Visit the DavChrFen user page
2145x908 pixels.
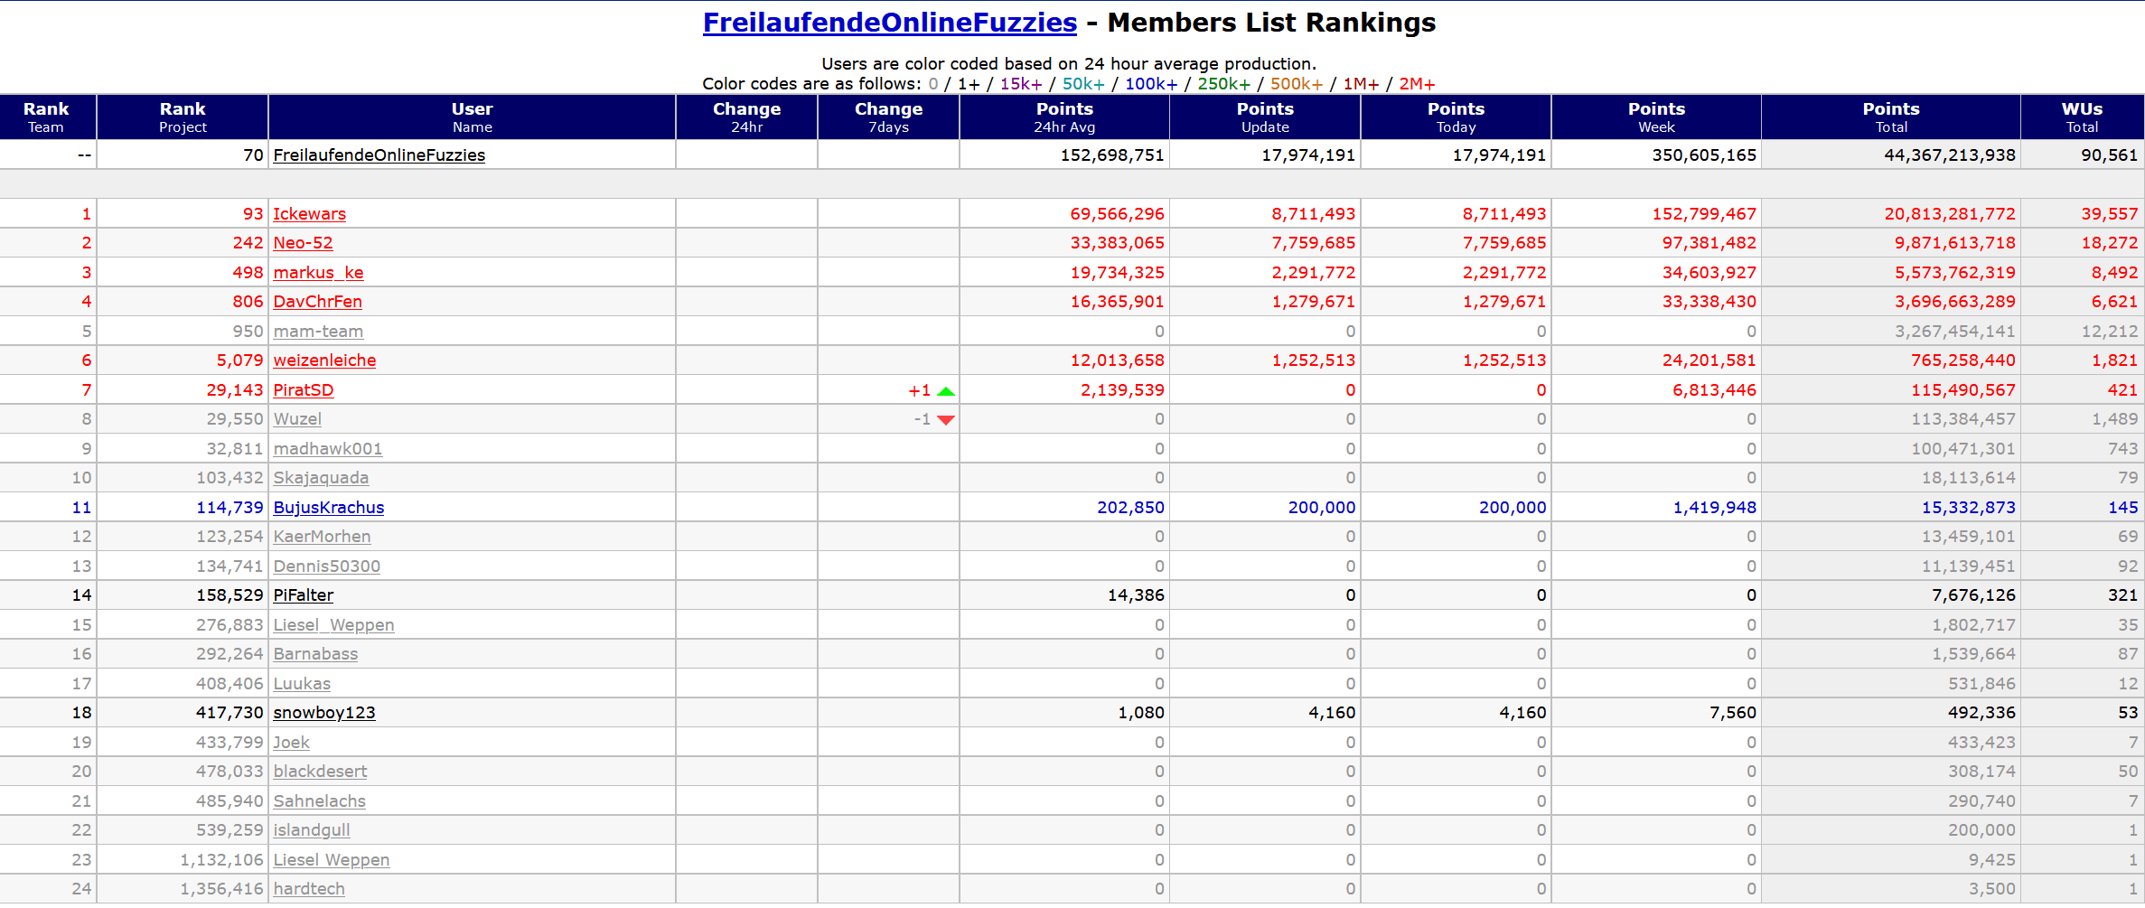(318, 302)
